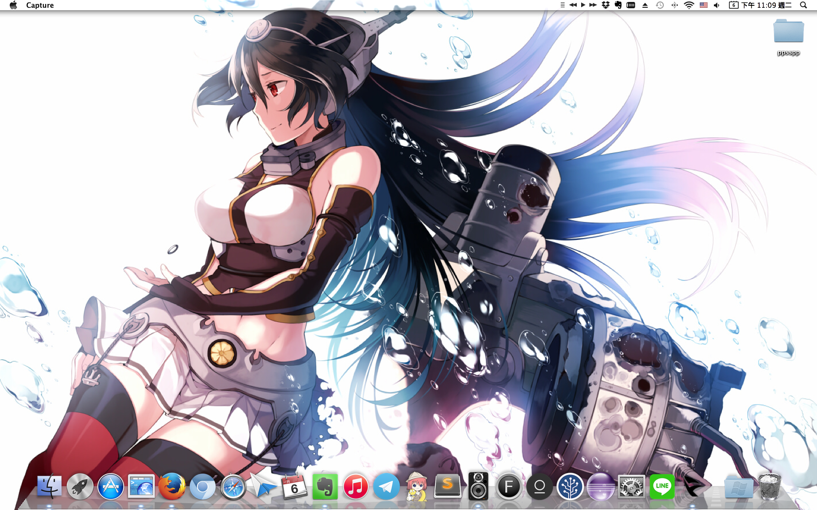The height and width of the screenshot is (510, 817).
Task: Click the play control in menu bar
Action: click(x=583, y=5)
